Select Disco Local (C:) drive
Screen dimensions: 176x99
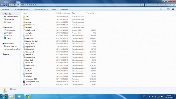pyautogui.click(x=12, y=46)
